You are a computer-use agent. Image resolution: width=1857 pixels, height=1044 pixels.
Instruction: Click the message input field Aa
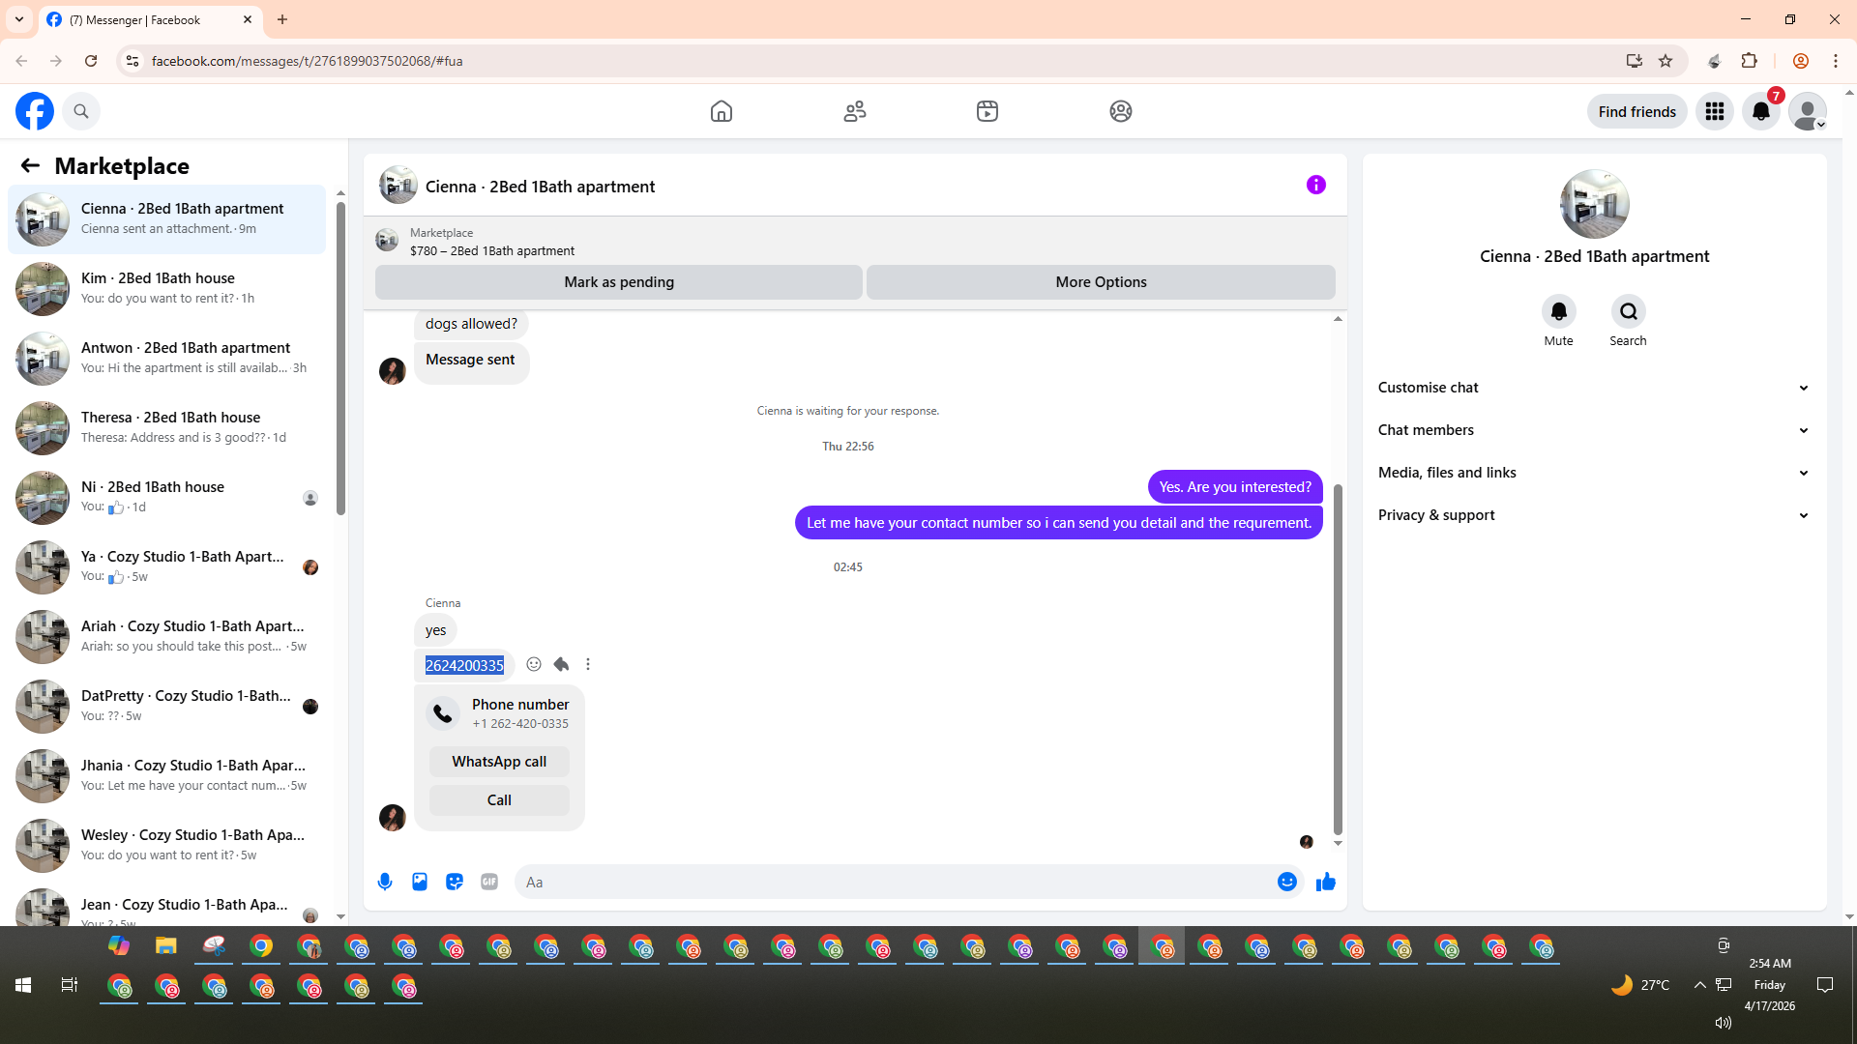(895, 882)
